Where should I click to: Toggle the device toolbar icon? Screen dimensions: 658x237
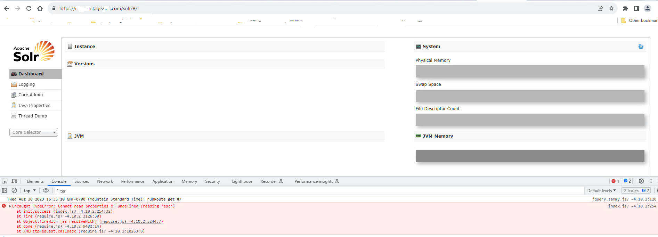click(x=14, y=181)
